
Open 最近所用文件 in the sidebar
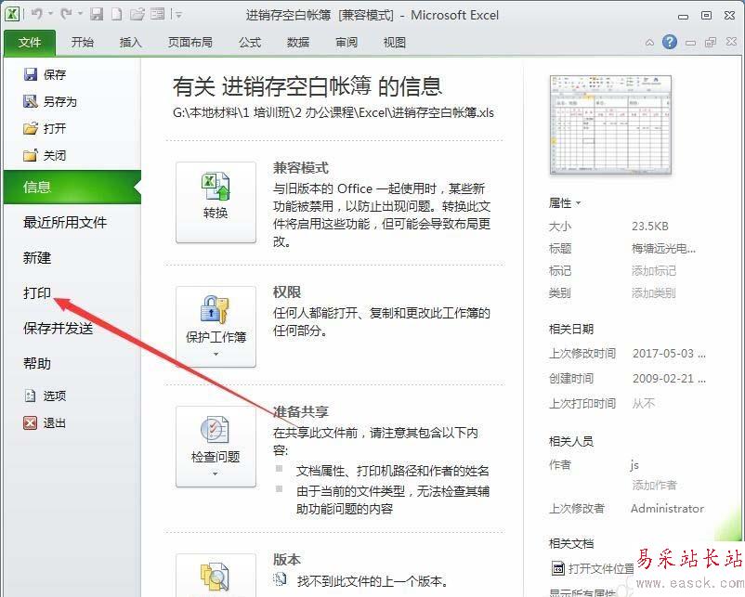[65, 222]
